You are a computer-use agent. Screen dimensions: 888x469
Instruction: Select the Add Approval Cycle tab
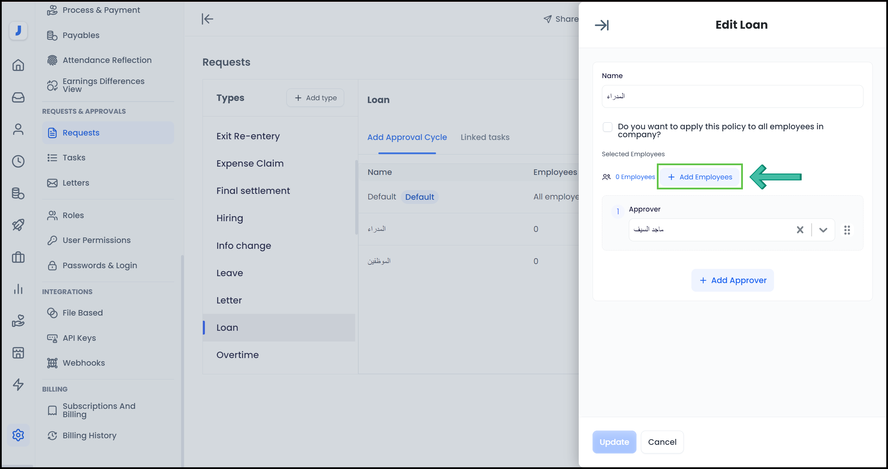tap(407, 137)
